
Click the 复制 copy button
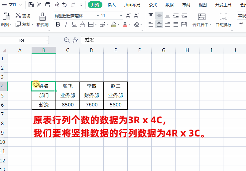(23, 25)
